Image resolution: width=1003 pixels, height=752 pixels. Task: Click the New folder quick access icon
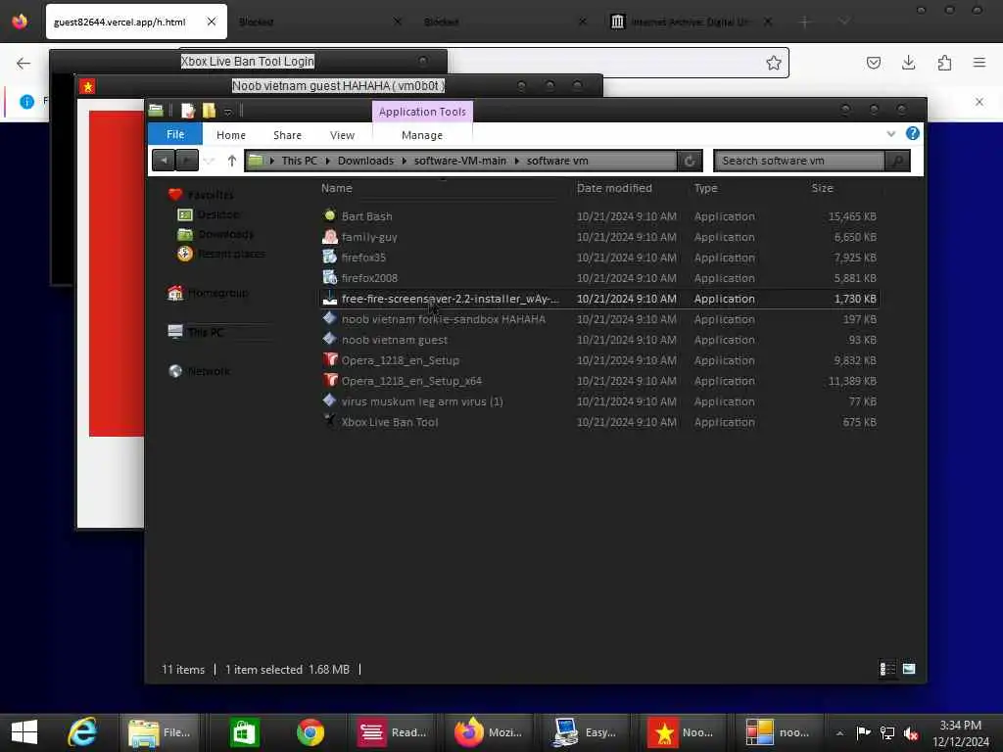tap(209, 111)
